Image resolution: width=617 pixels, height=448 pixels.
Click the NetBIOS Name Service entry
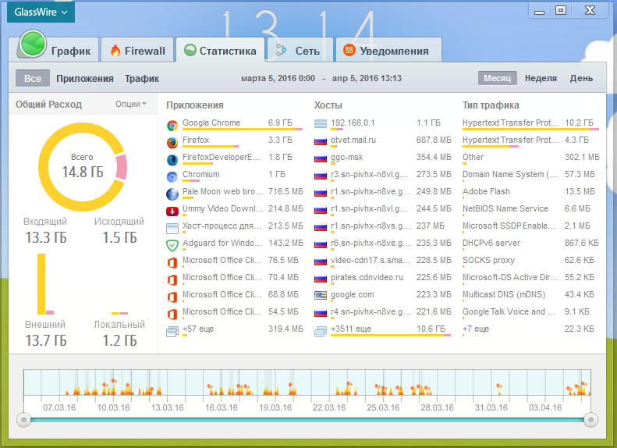531,208
